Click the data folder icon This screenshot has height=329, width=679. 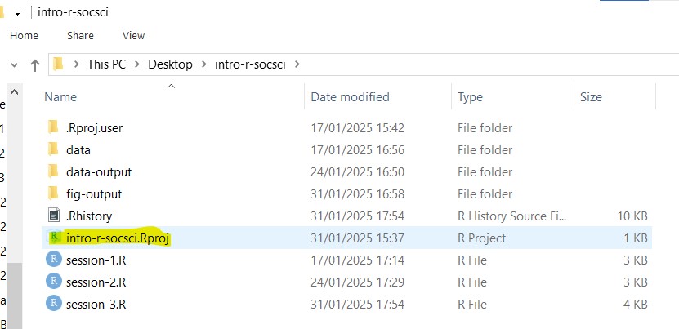click(x=54, y=149)
